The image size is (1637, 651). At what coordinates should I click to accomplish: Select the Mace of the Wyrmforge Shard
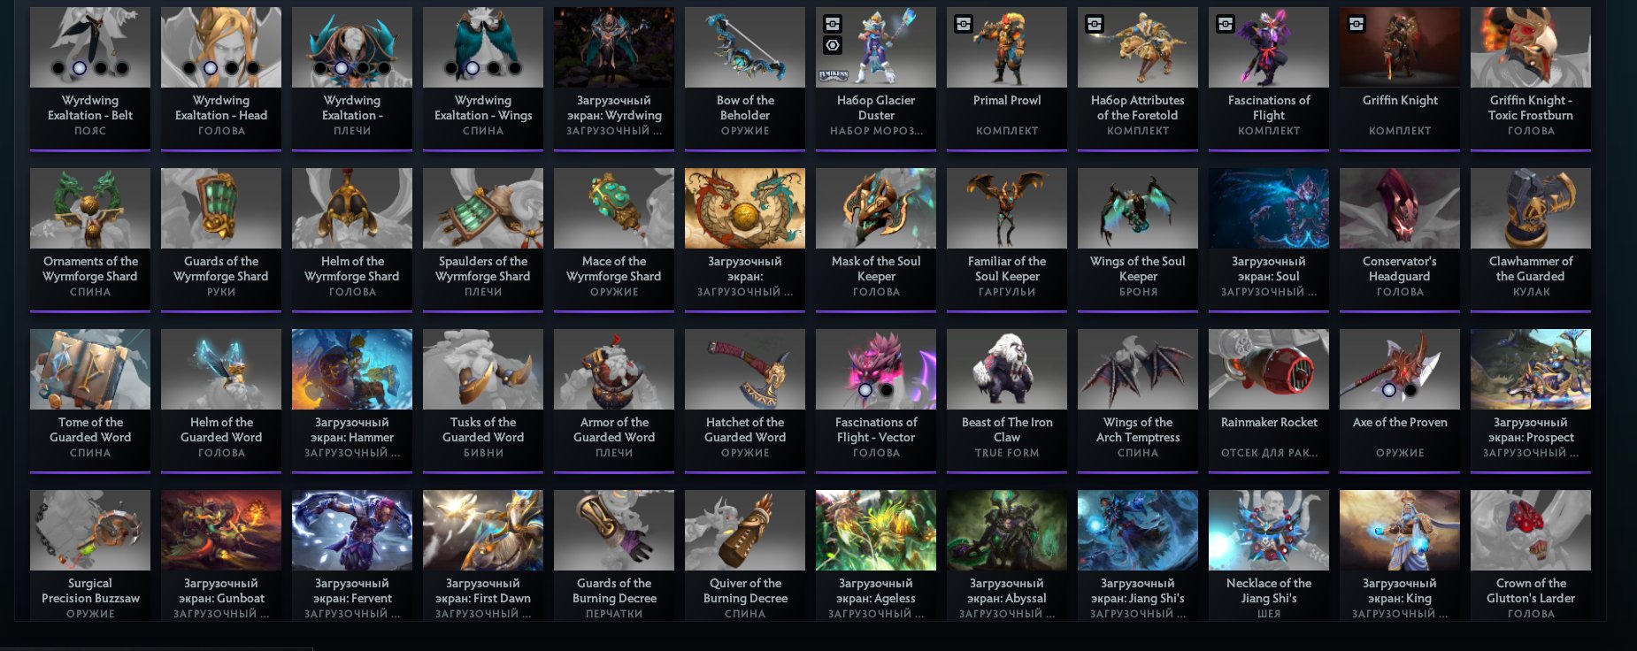point(614,239)
